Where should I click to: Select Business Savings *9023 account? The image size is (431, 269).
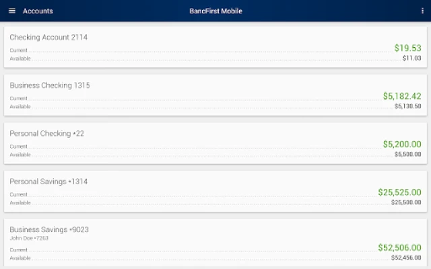tap(49, 229)
